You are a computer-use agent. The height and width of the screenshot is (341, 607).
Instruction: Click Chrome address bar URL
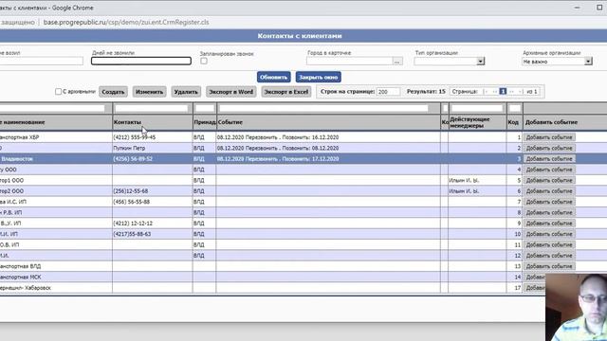[x=126, y=23]
